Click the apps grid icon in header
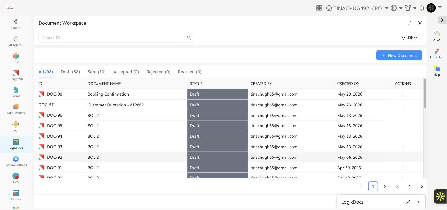The image size is (447, 210). pos(319,8)
